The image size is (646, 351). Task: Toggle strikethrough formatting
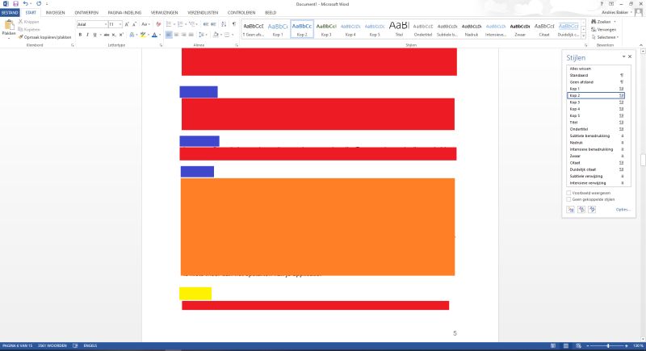tap(107, 35)
